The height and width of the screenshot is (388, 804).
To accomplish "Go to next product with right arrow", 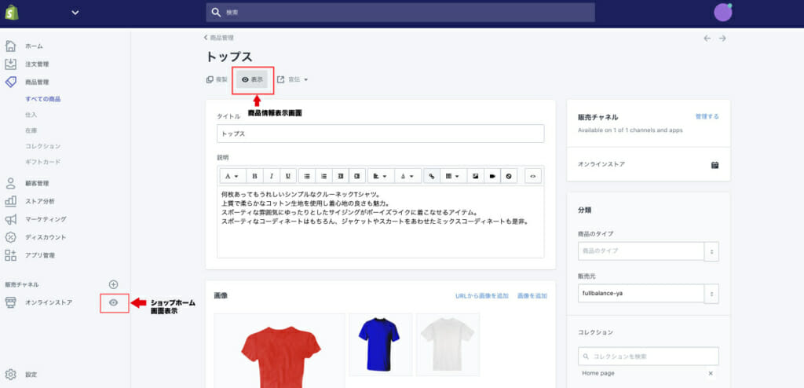I will click(x=722, y=38).
